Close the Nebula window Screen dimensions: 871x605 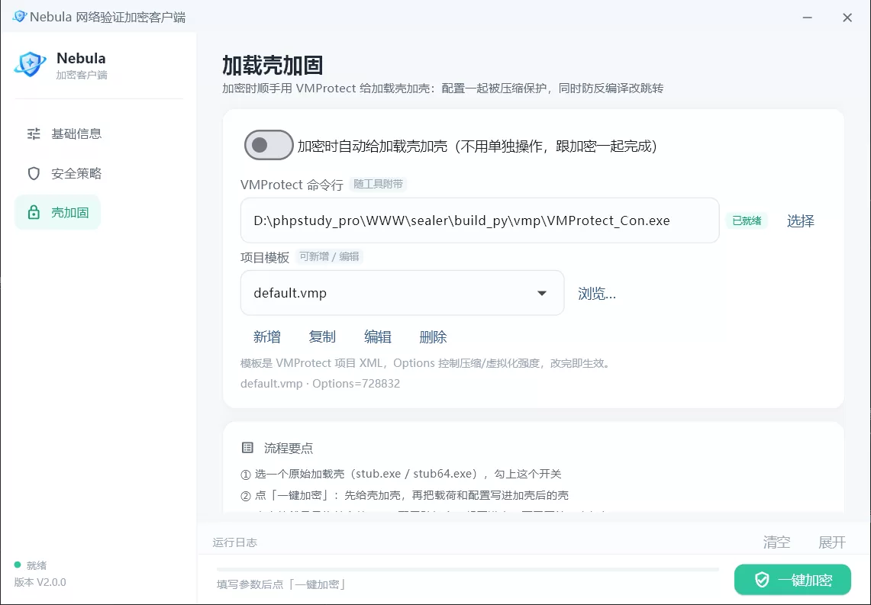point(847,18)
